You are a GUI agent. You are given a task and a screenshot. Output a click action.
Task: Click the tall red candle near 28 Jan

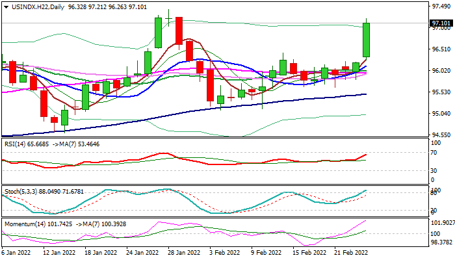179,31
